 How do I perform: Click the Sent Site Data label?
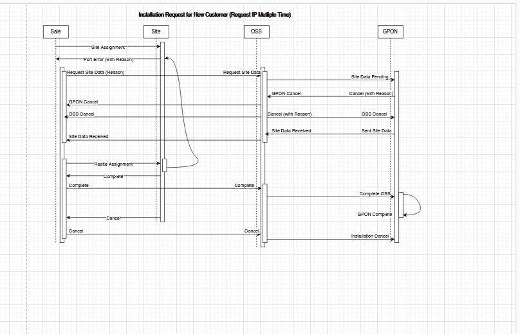376,131
